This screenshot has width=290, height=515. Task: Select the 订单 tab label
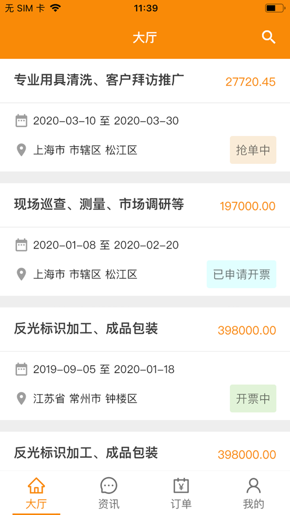coord(181,504)
